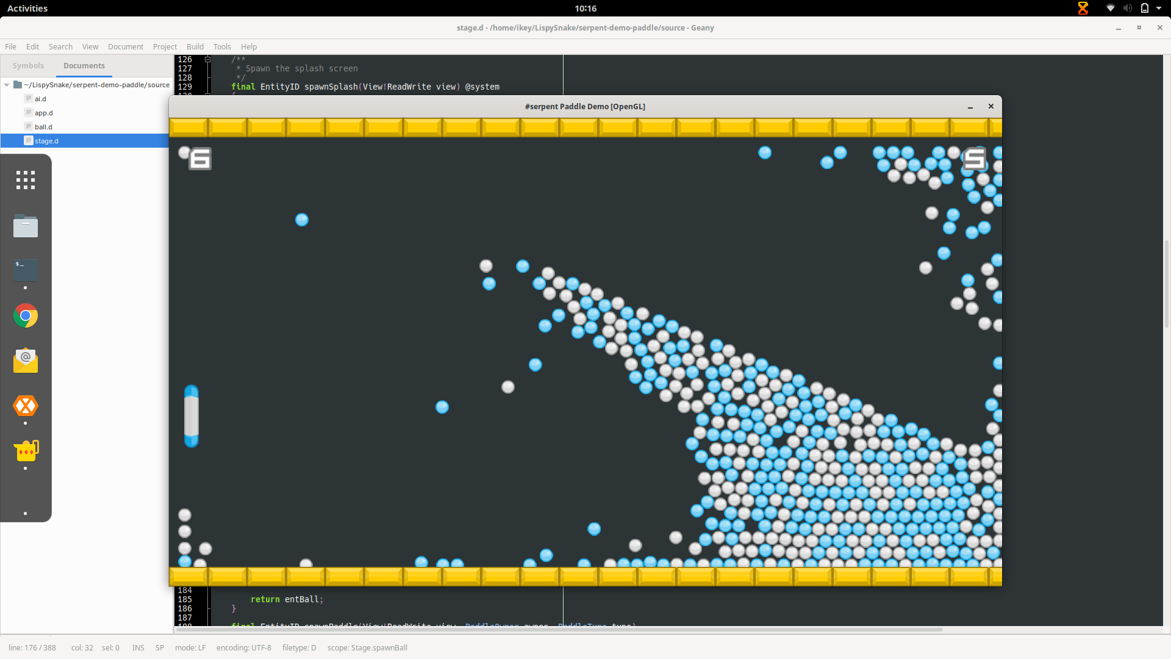This screenshot has height=659, width=1171.
Task: Click the ai.d file icon
Action: (28, 98)
